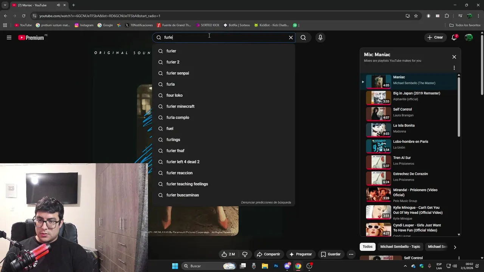Clear the search box with X icon

tap(291, 37)
